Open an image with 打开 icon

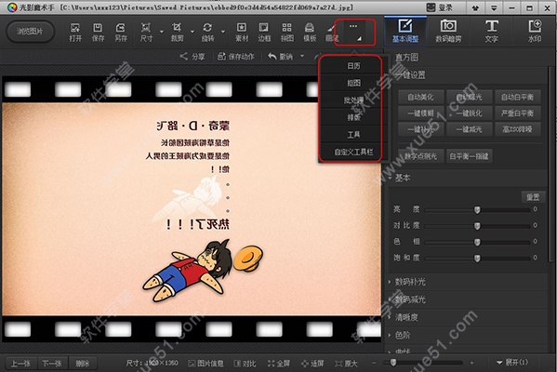(x=75, y=32)
